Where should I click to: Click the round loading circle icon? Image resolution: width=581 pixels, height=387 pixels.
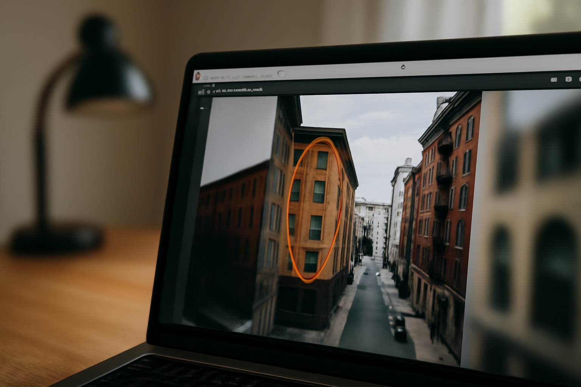click(281, 74)
